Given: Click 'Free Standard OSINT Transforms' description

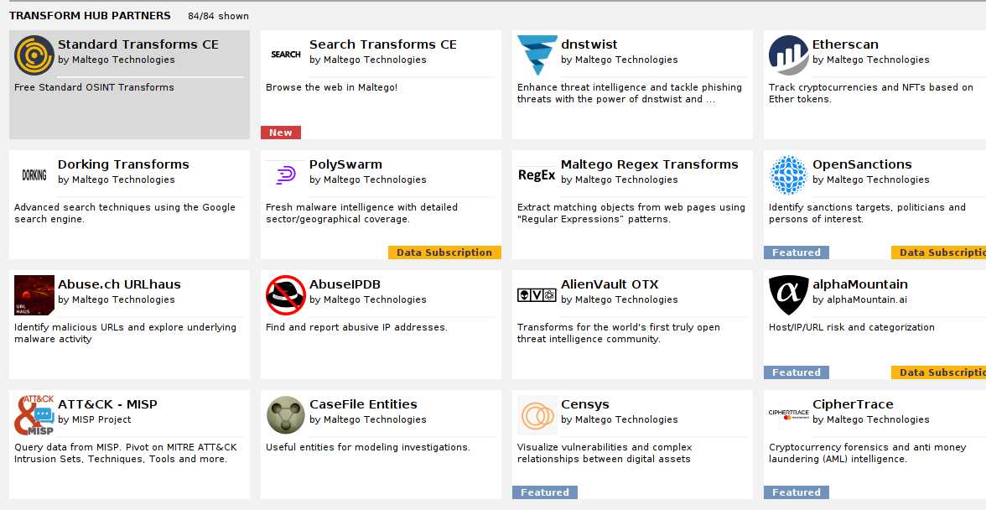Looking at the screenshot, I should 94,87.
